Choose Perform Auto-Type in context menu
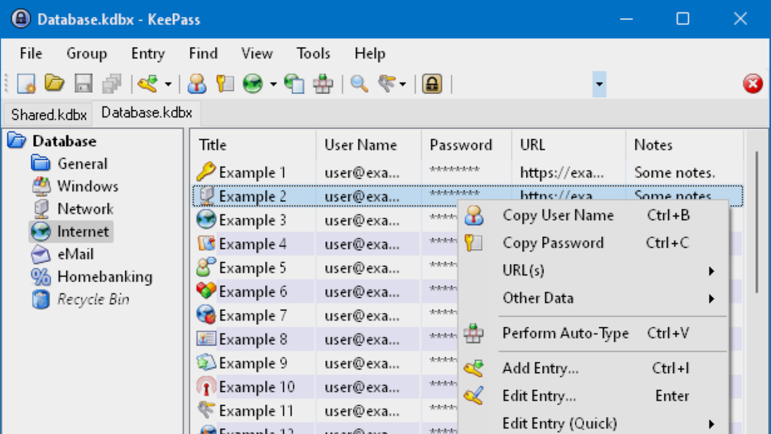This screenshot has width=771, height=434. 593,333
